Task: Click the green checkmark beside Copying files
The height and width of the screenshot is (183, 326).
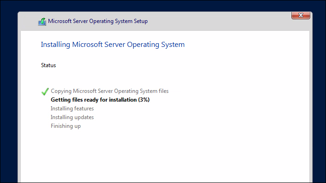Action: (45, 91)
